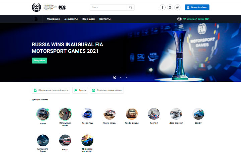Viewport: 241px width, 160px height.
Task: Open the Instagram social link
Action: [170, 7]
